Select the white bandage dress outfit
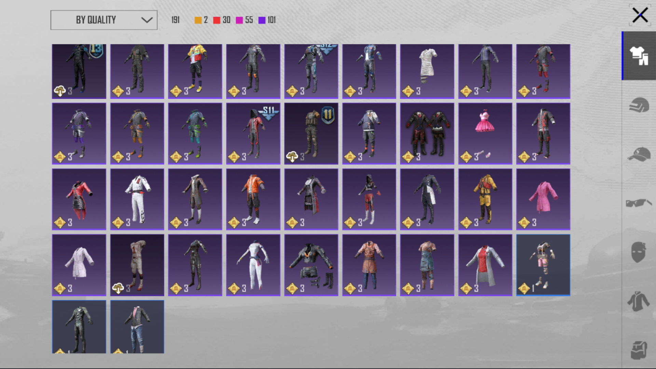The height and width of the screenshot is (369, 656). (427, 71)
